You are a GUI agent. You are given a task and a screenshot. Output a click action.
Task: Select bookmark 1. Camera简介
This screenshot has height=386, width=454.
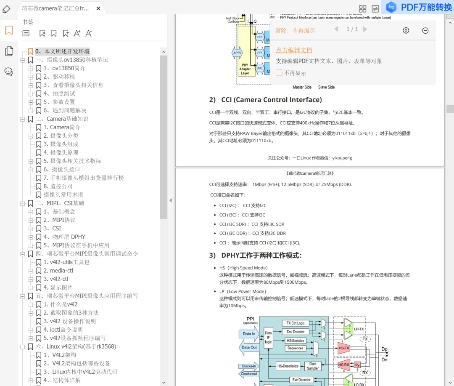62,127
